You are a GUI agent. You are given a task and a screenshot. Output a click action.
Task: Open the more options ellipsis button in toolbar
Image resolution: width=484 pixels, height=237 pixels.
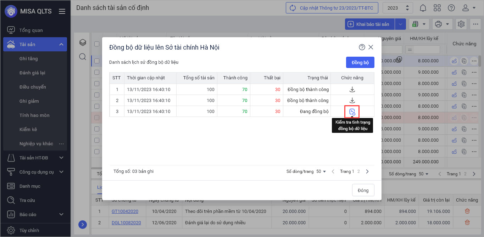pyautogui.click(x=475, y=24)
